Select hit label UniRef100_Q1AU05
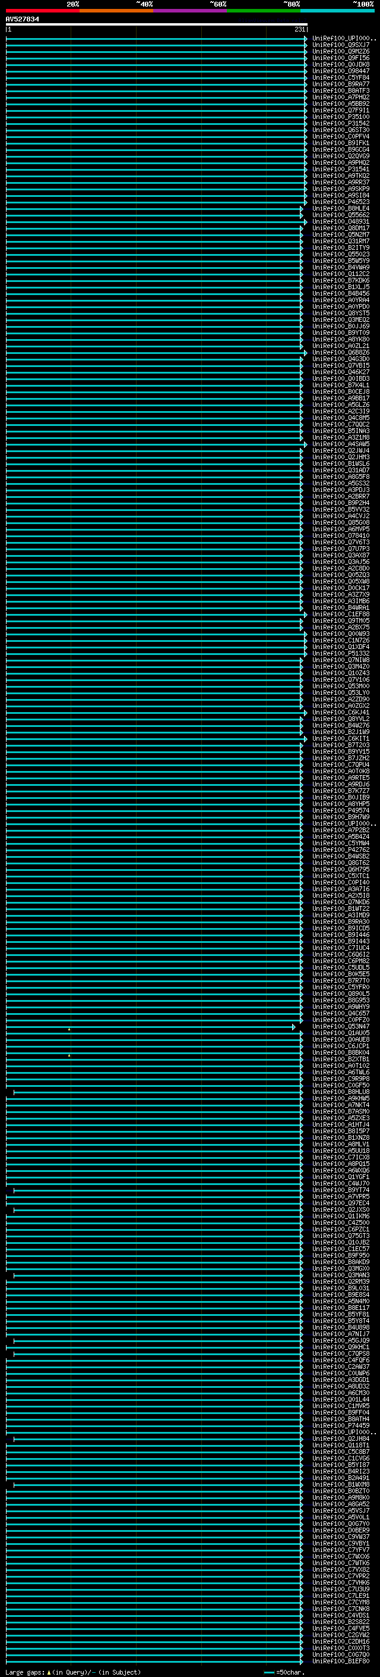The image size is (380, 1677). 341,1033
